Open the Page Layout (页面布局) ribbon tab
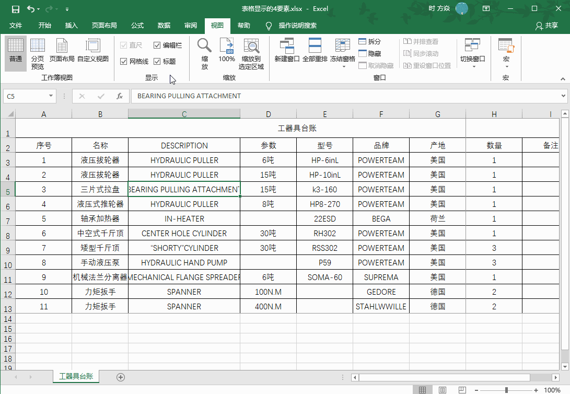The width and height of the screenshot is (570, 394). point(104,26)
